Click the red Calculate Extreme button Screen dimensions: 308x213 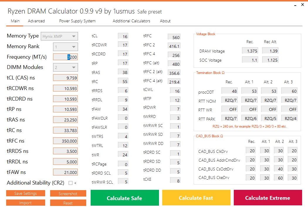coord(268,198)
